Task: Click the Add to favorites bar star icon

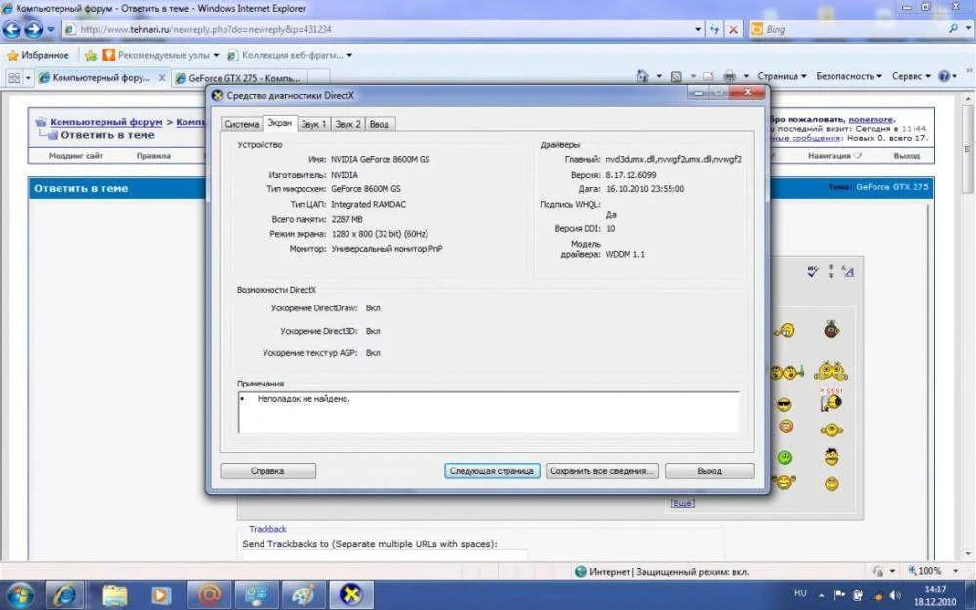Action: click(x=91, y=56)
